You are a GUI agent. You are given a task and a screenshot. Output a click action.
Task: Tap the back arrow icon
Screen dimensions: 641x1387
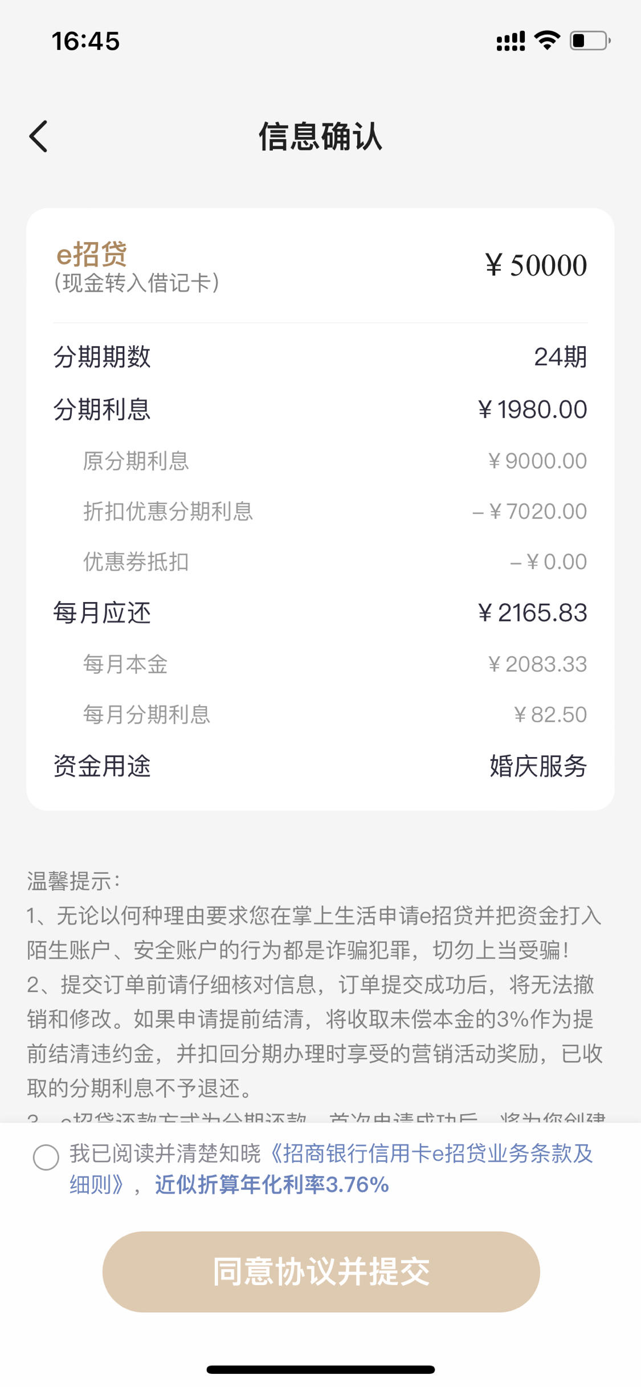pyautogui.click(x=38, y=137)
